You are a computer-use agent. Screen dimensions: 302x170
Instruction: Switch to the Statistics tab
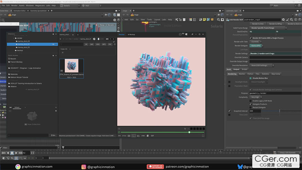point(265,74)
